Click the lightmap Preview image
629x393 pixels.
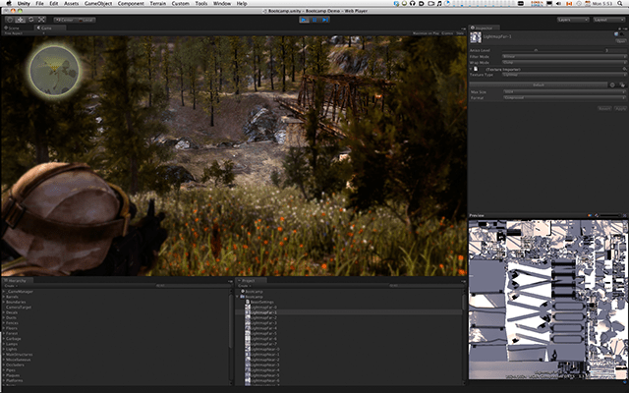pos(547,299)
